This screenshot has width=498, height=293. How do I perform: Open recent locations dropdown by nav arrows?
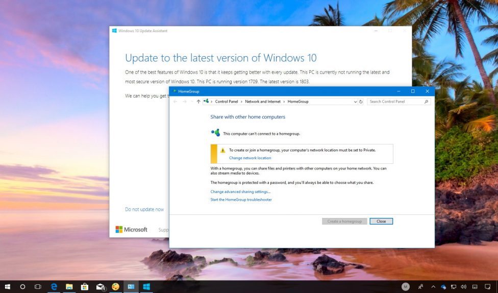tap(191, 102)
